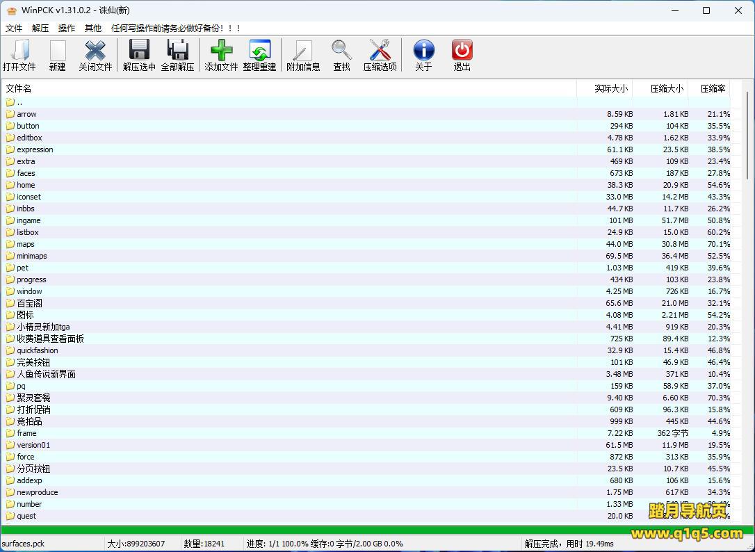Select the ingame folder row
Screen dimensions: 755x552
click(x=29, y=220)
